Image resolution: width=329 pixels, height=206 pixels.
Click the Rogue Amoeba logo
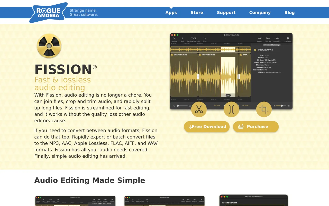49,13
